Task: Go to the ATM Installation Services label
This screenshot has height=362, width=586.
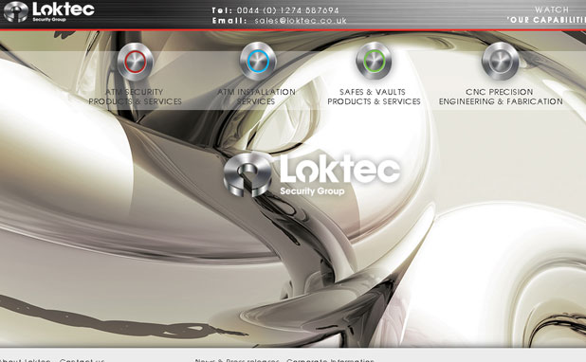Action: (x=256, y=97)
